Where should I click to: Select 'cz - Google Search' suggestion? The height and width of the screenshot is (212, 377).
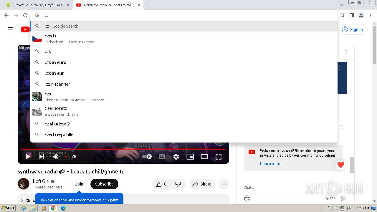click(184, 26)
